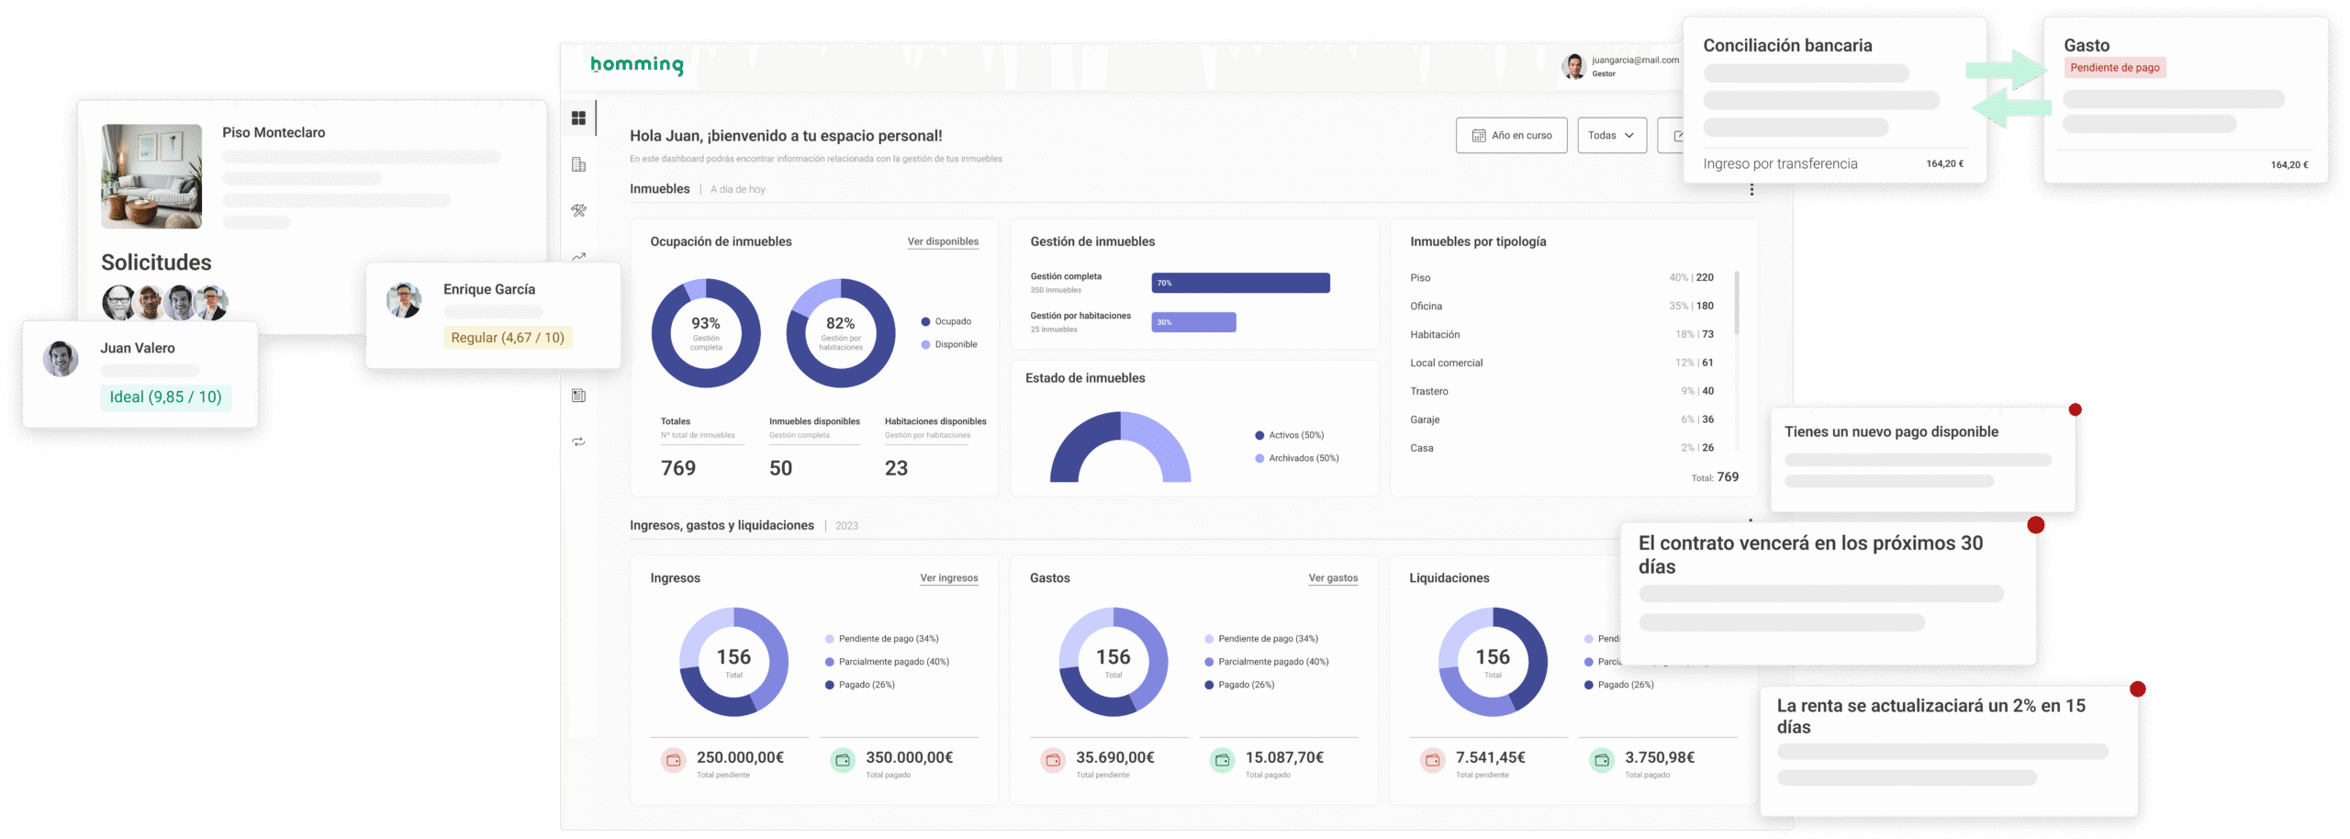Screen dimensions: 2350x839
Task: Click the Ocupado legend dot
Action: point(925,321)
